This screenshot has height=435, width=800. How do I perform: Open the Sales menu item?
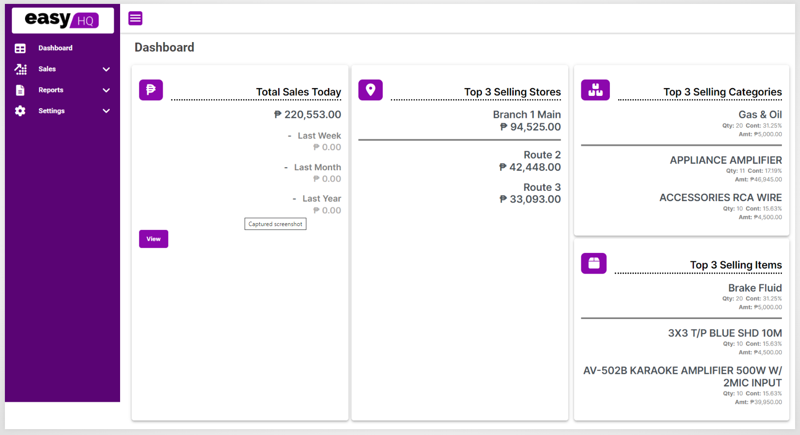coord(47,69)
